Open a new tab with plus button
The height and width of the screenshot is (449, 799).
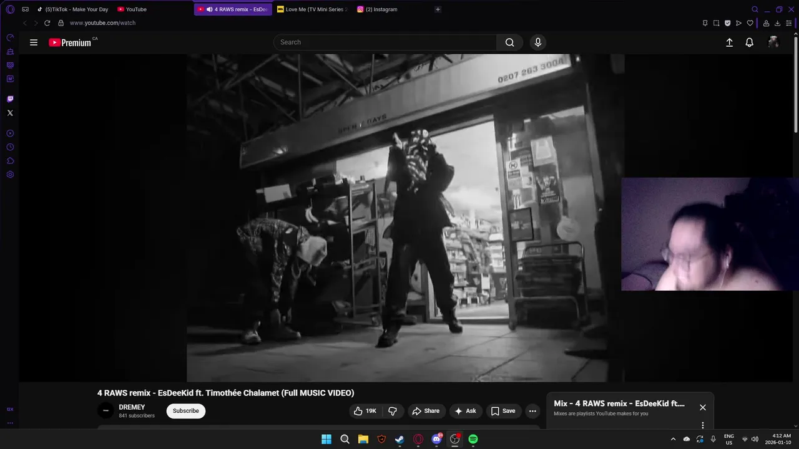438,9
